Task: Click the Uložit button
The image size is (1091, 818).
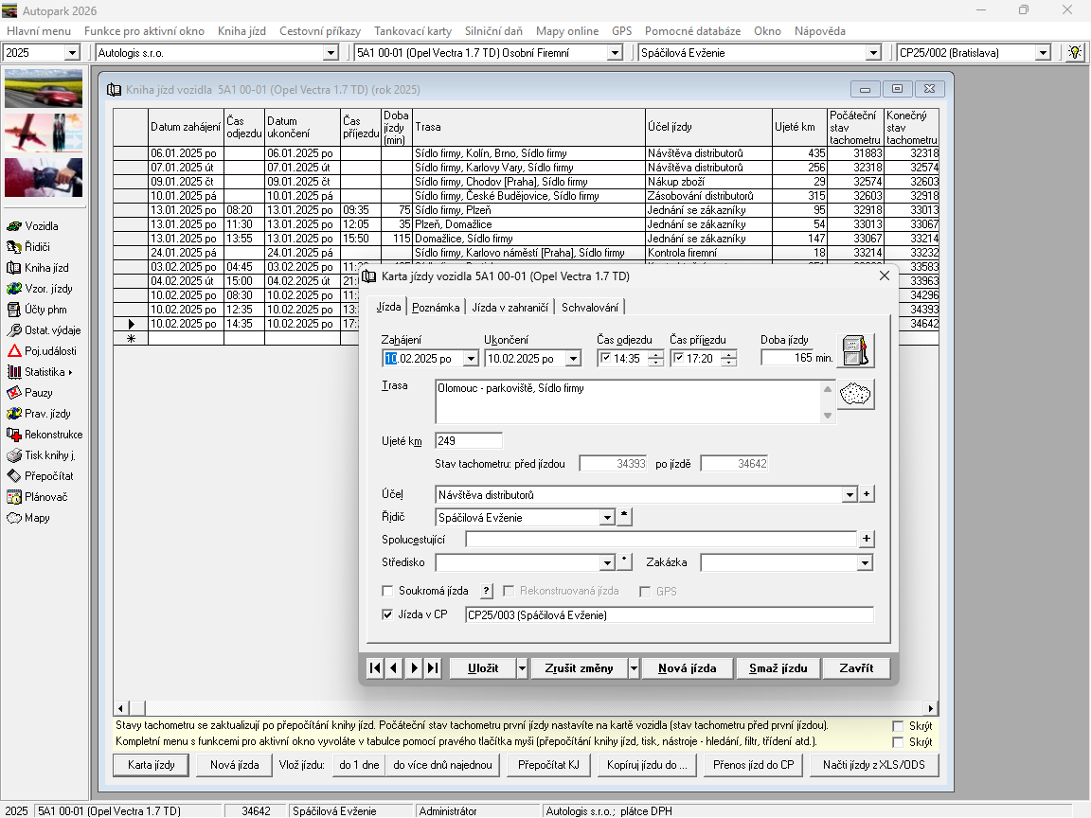Action: pos(482,668)
